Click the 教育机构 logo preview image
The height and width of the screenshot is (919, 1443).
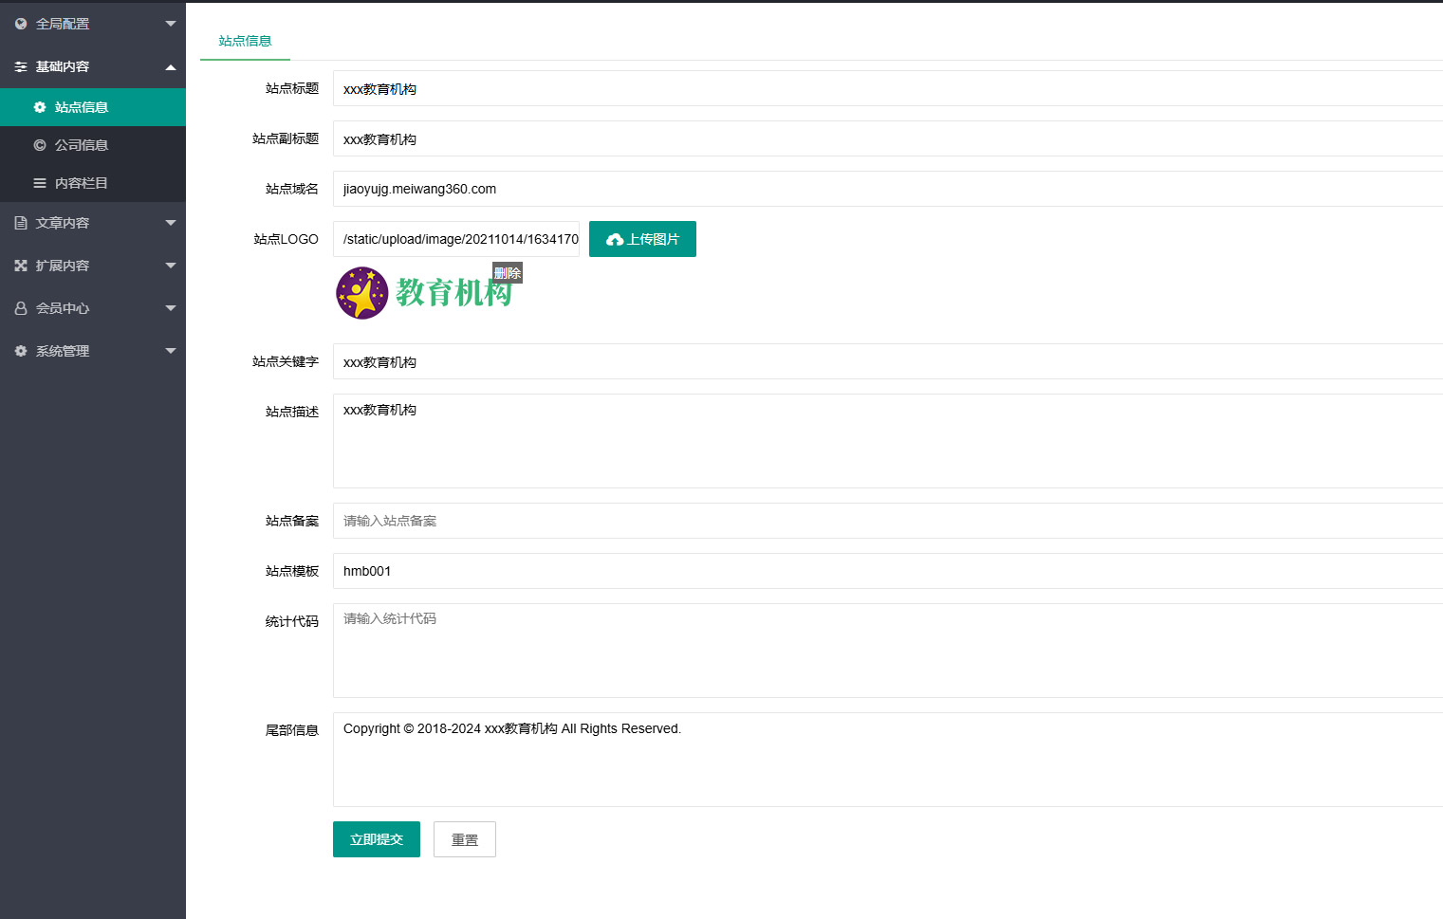click(x=424, y=293)
